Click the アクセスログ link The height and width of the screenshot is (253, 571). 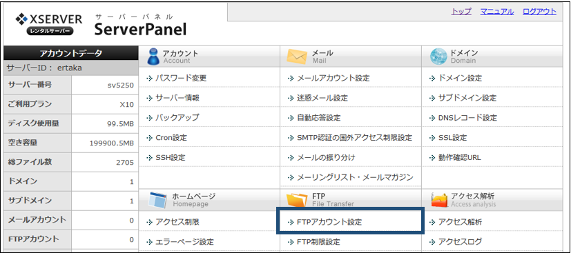pyautogui.click(x=460, y=241)
